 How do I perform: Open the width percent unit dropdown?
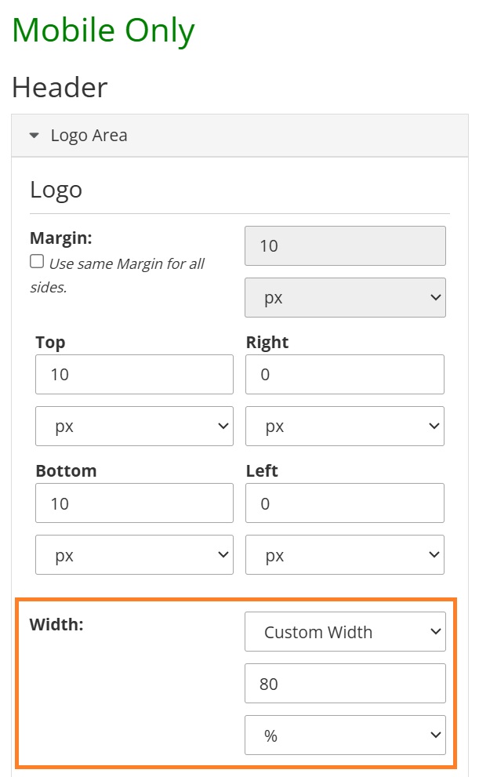[345, 735]
